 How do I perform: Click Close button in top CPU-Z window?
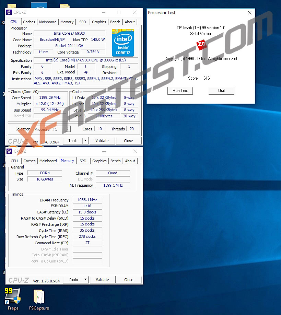click(x=129, y=141)
